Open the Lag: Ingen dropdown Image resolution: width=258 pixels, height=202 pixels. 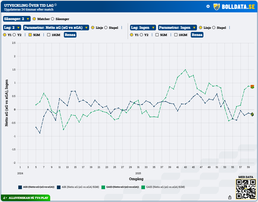click(x=143, y=28)
